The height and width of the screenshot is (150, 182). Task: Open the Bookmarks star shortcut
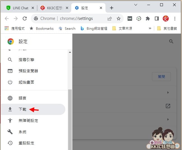[42, 28]
